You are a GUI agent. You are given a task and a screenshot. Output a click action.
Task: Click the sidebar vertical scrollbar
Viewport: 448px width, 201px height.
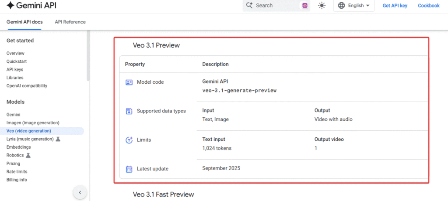coord(88,57)
